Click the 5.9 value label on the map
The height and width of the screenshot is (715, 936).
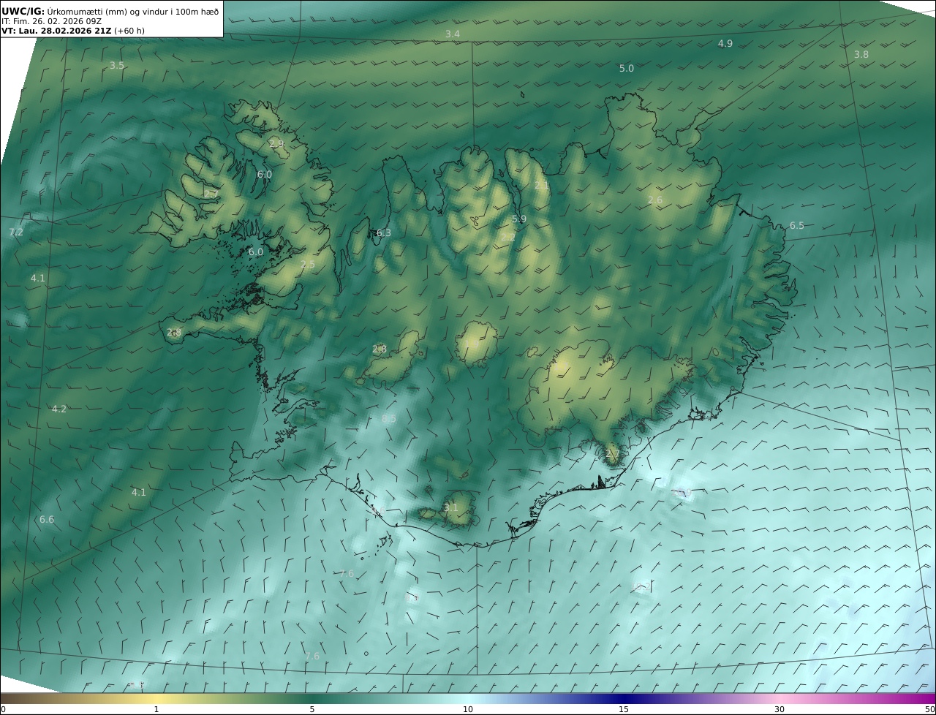pyautogui.click(x=519, y=219)
